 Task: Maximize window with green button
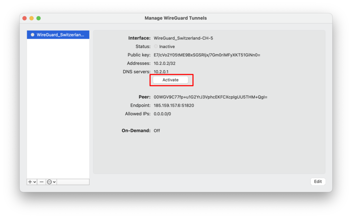(x=38, y=18)
